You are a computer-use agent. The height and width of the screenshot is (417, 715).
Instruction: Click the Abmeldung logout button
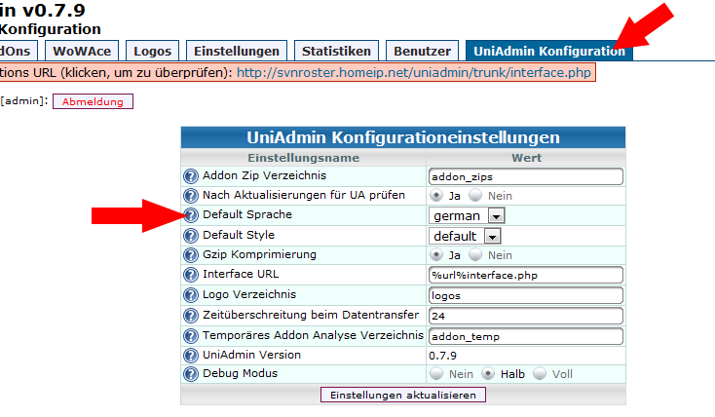93,101
